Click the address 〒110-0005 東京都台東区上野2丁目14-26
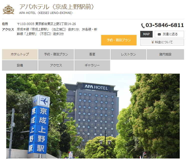This screenshot has height=160, width=187. [46, 24]
